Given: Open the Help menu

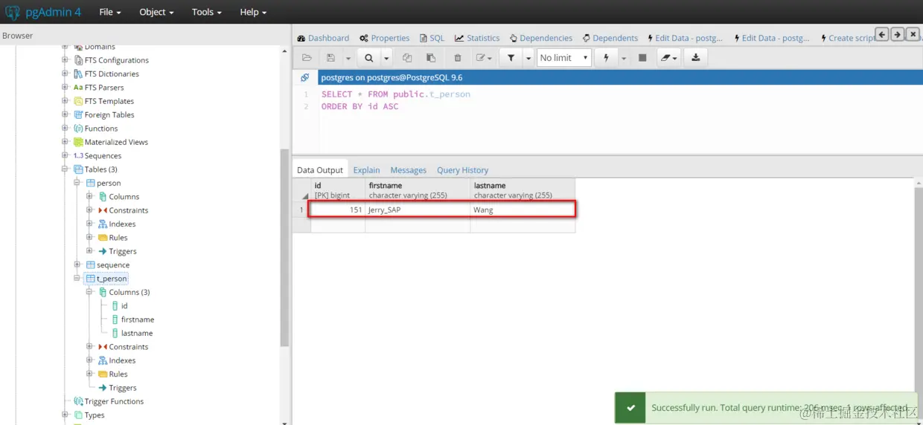Looking at the screenshot, I should (x=253, y=12).
